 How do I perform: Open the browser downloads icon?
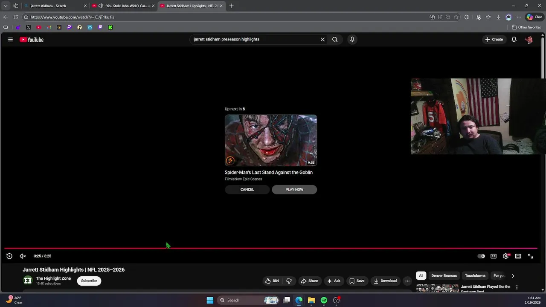tap(498, 17)
